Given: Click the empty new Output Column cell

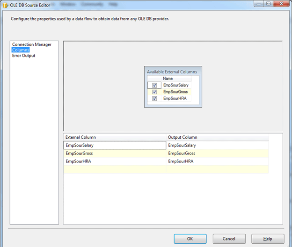Looking at the screenshot, I should coord(217,169).
